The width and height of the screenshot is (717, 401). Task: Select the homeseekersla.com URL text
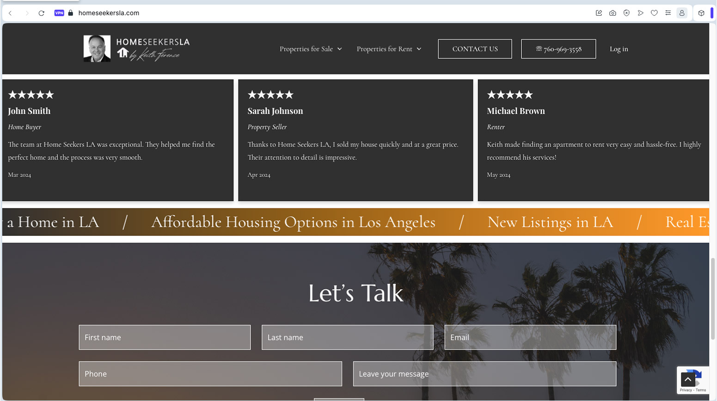click(x=109, y=13)
